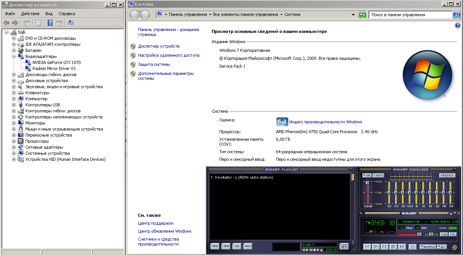
Task: Click the Winamp balance slider handle
Action: pyautogui.click(x=431, y=234)
